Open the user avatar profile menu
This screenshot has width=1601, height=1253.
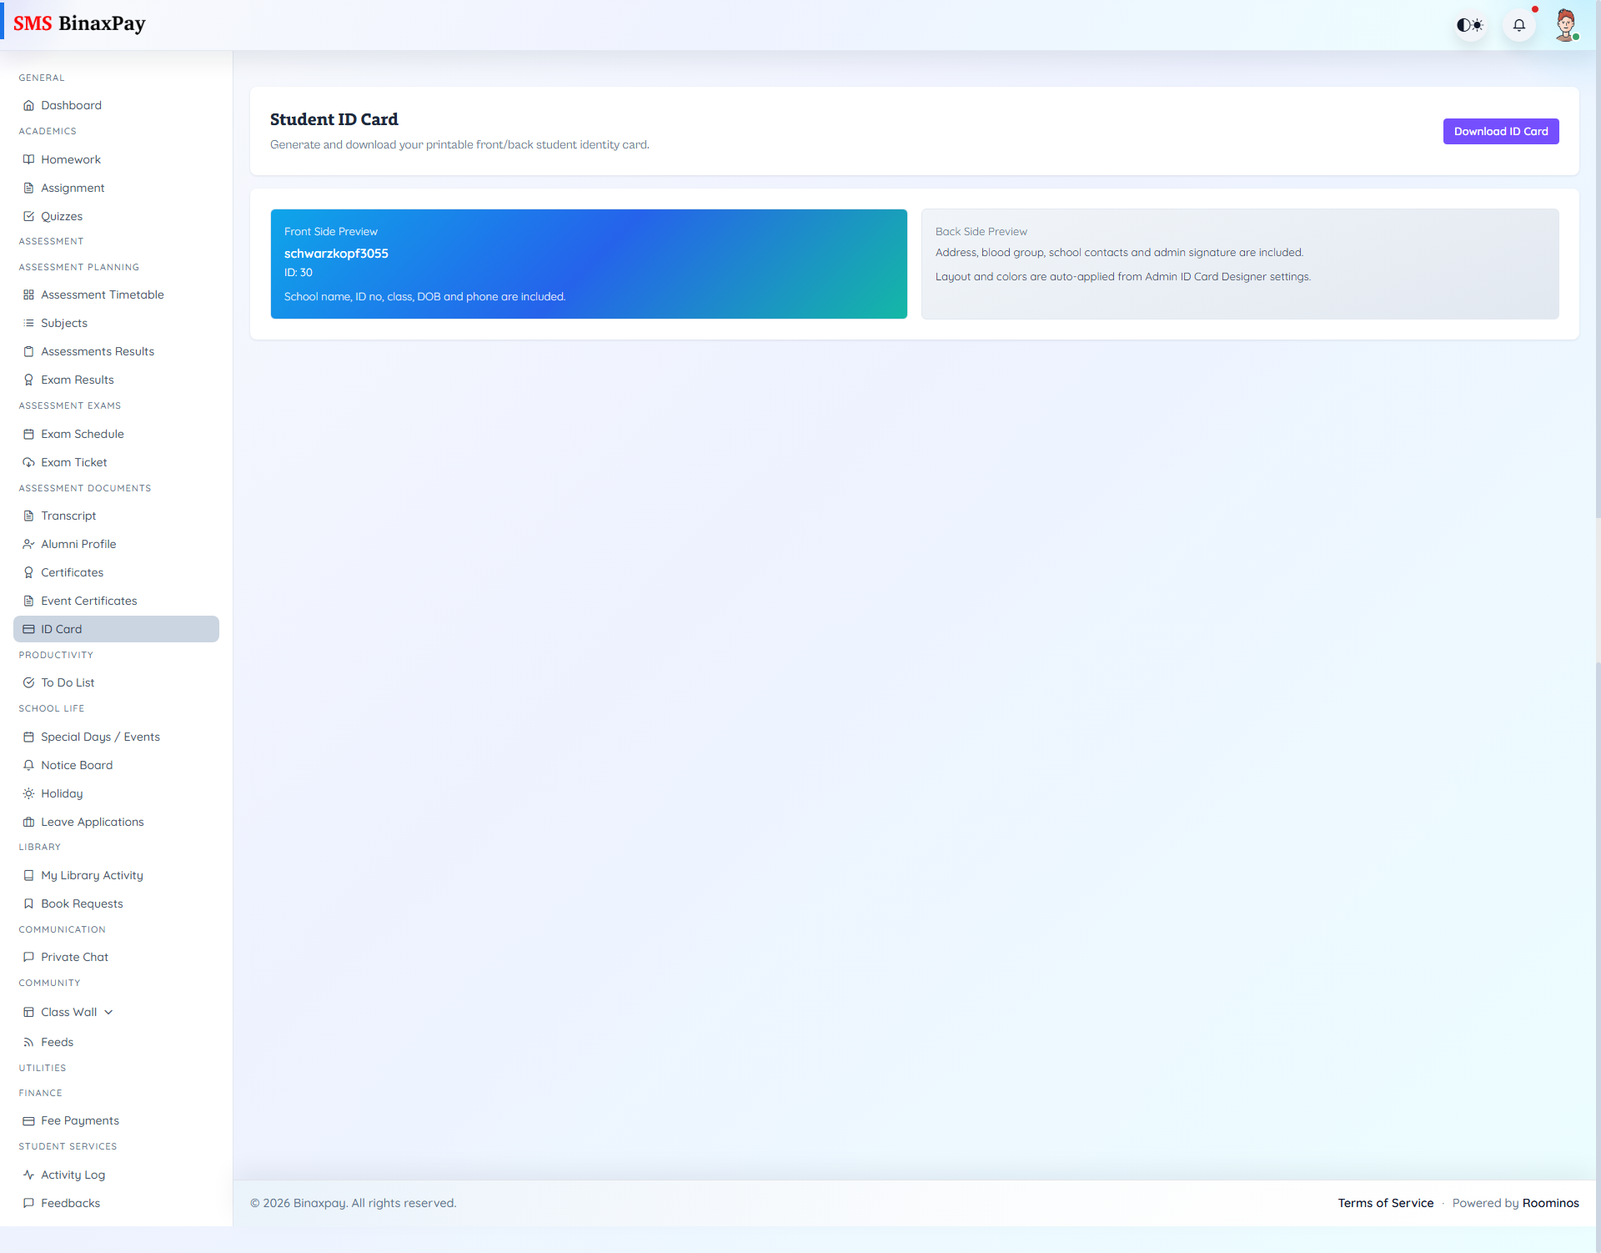tap(1566, 25)
